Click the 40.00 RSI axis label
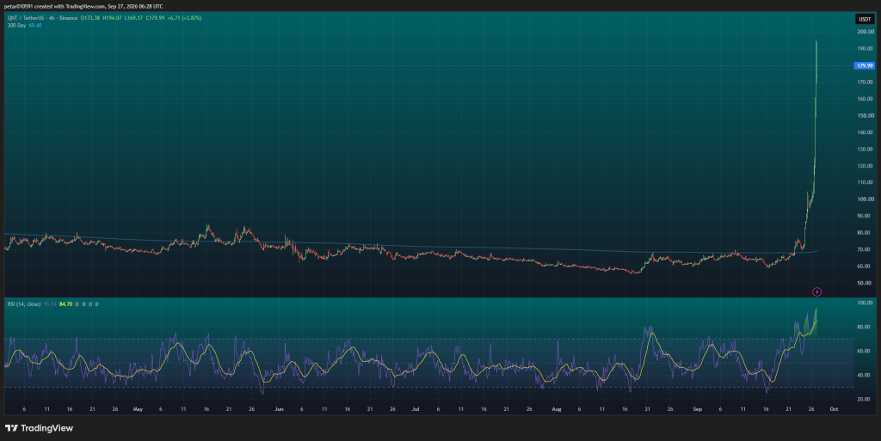Viewport: 881px width, 441px height. point(866,375)
